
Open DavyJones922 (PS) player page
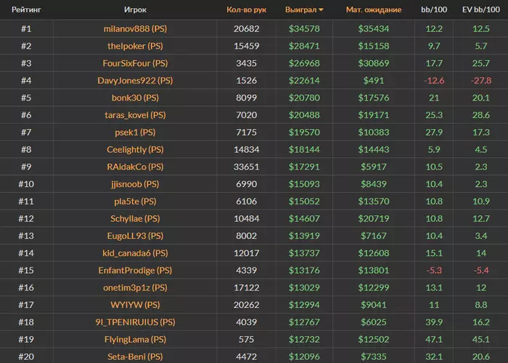tap(135, 80)
